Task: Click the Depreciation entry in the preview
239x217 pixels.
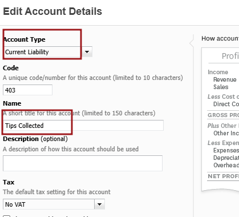Action: click(226, 158)
